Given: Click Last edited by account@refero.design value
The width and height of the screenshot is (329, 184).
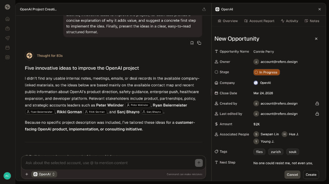Looking at the screenshot, I should [275, 114].
